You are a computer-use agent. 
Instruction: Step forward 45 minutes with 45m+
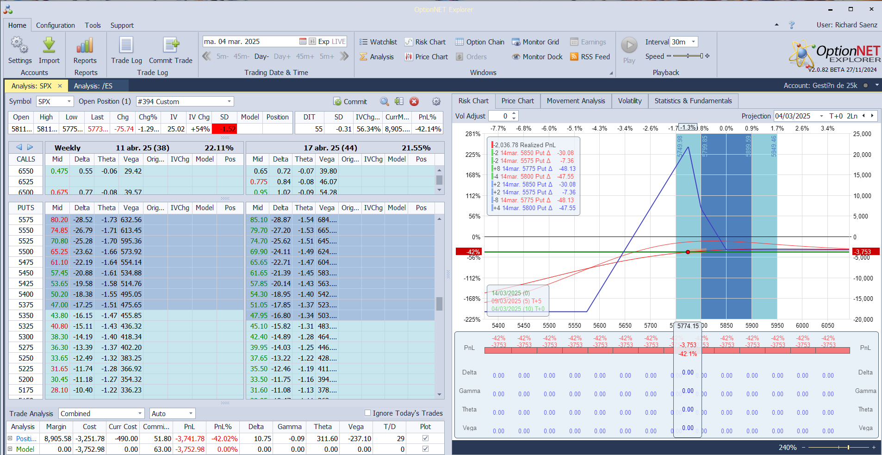(305, 56)
